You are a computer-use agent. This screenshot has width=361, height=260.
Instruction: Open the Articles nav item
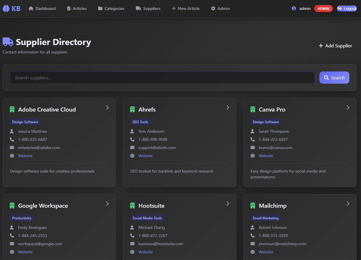pyautogui.click(x=77, y=8)
